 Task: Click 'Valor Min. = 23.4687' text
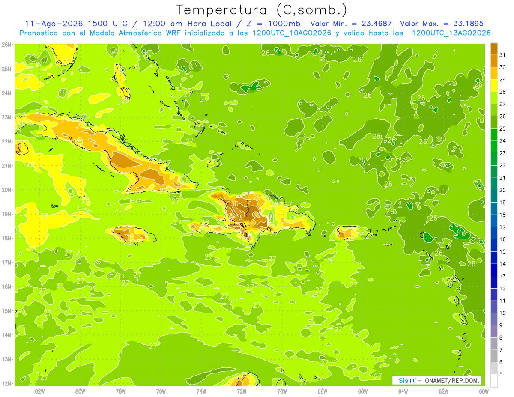(352, 24)
